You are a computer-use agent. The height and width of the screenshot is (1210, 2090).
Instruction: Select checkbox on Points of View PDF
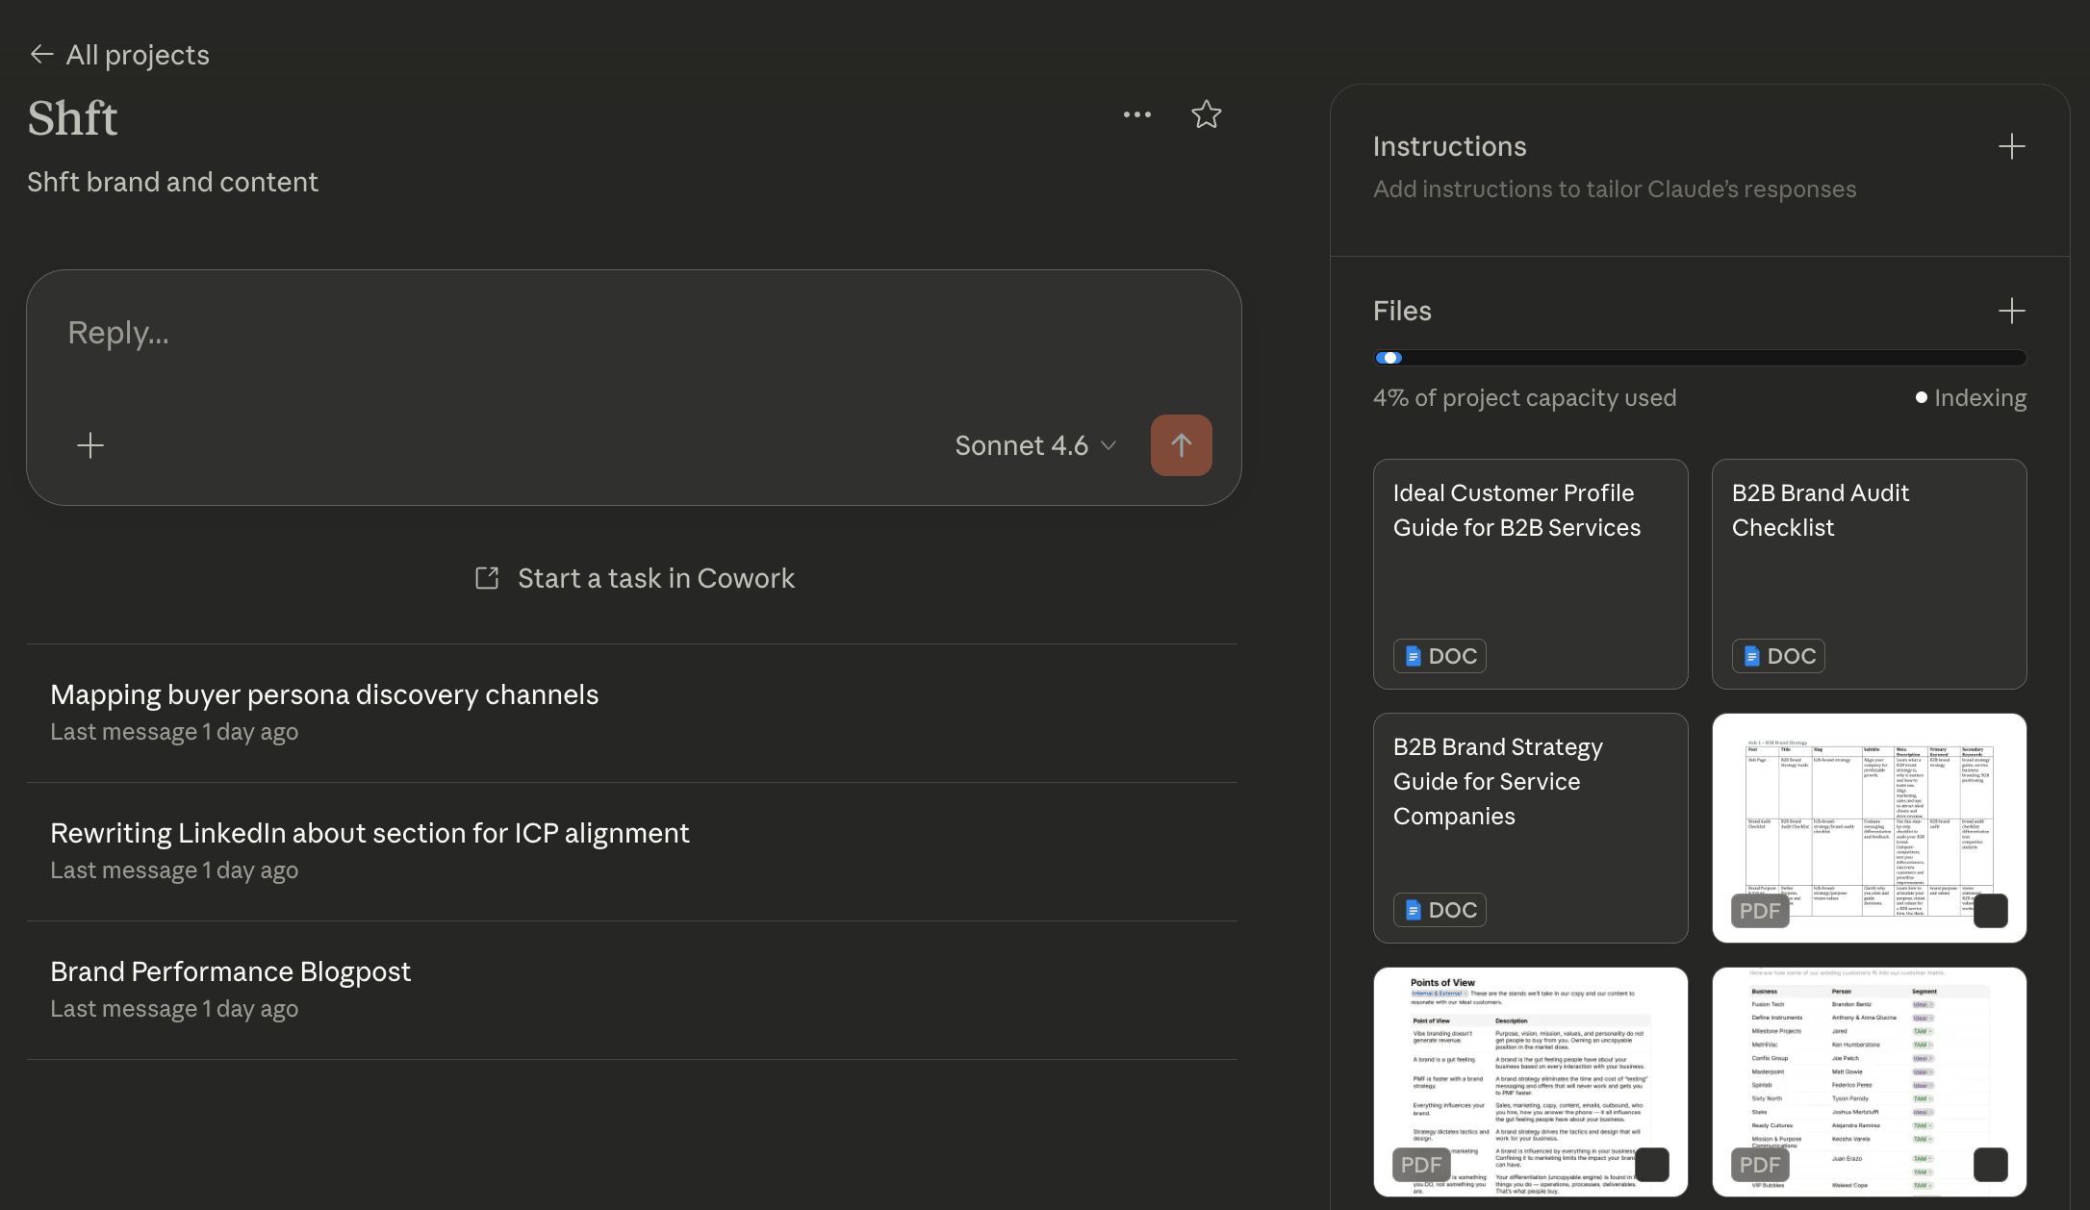[1652, 1165]
